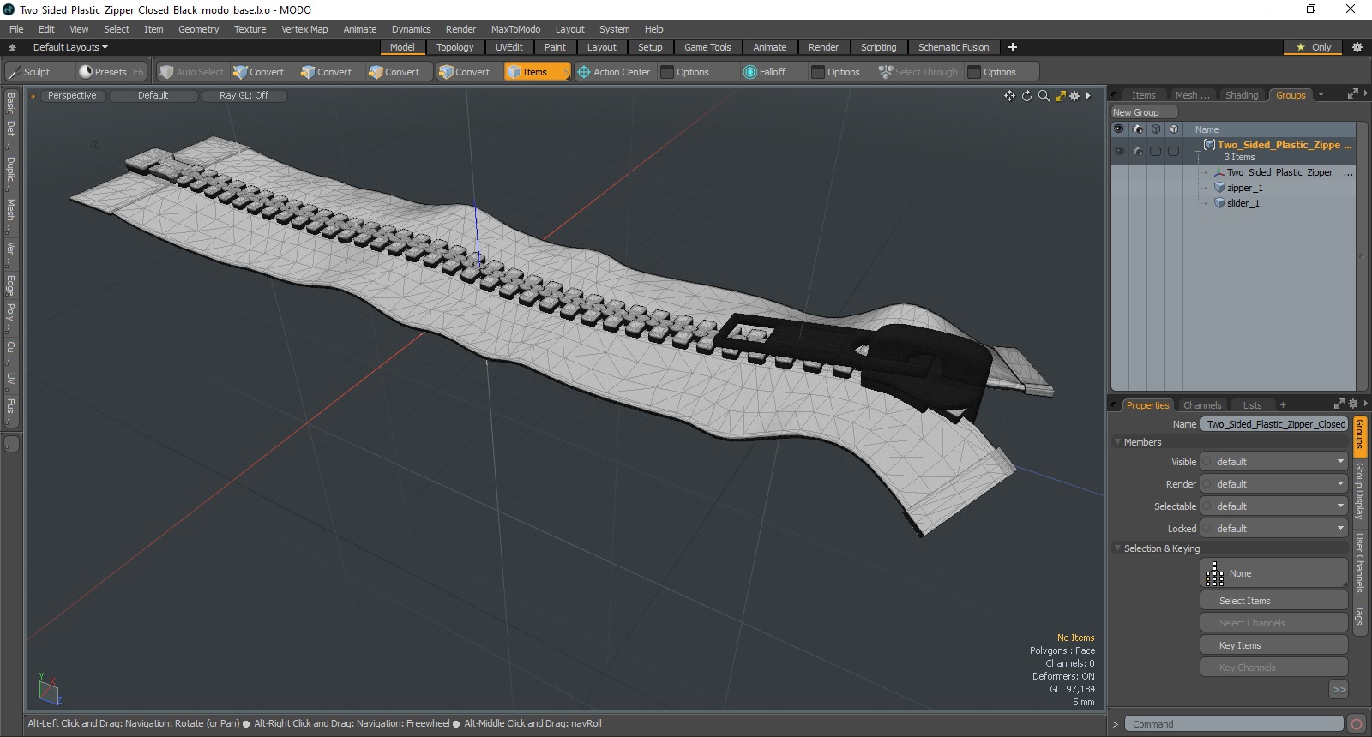Viewport: 1372px width, 737px height.
Task: Toggle the options checkbox after Action Center
Action: 666,72
